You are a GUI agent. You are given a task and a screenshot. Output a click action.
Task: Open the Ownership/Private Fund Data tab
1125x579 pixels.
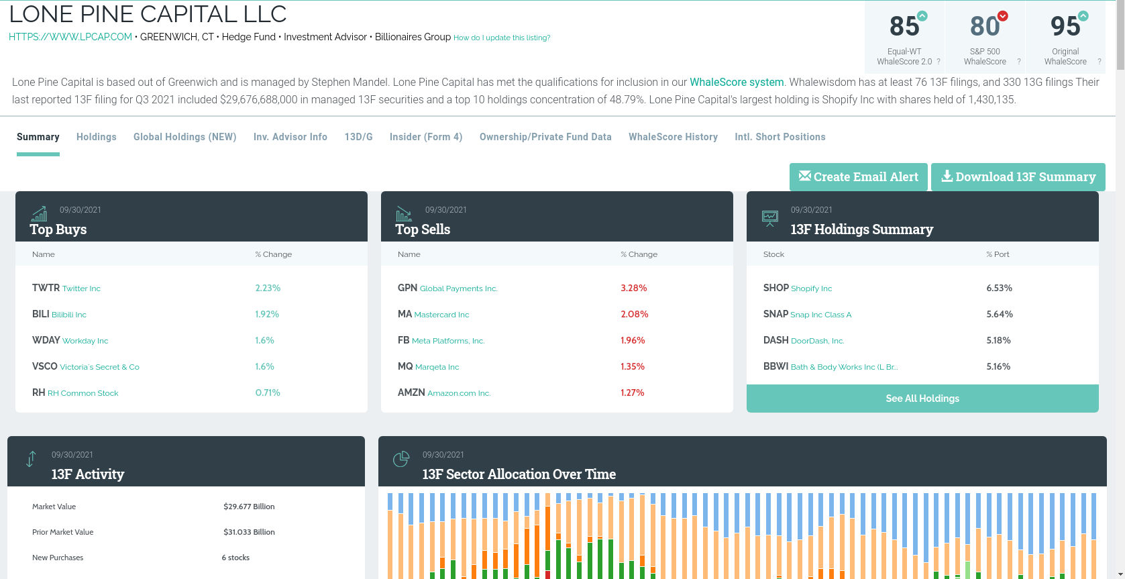[x=545, y=137]
